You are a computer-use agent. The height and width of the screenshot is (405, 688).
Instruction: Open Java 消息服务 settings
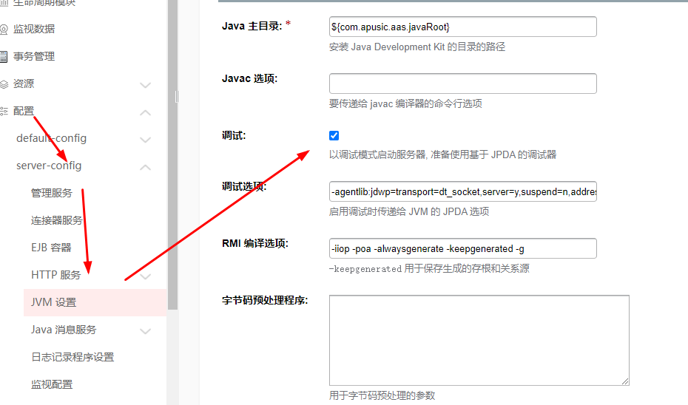63,330
